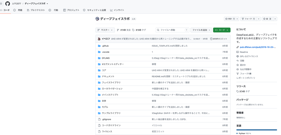Open the インサイト tab
This screenshot has width=281, height=135.
117,10
